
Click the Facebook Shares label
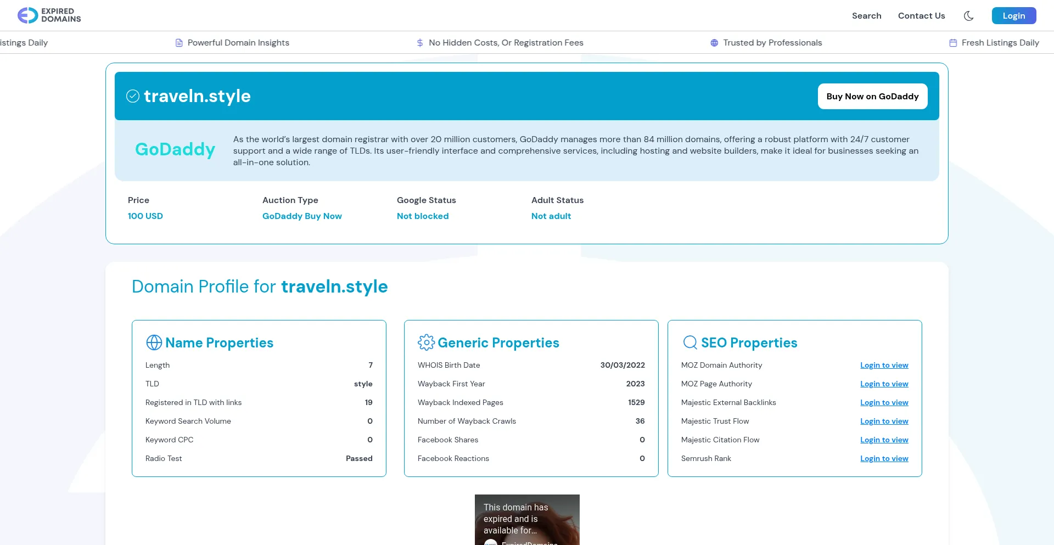tap(448, 440)
